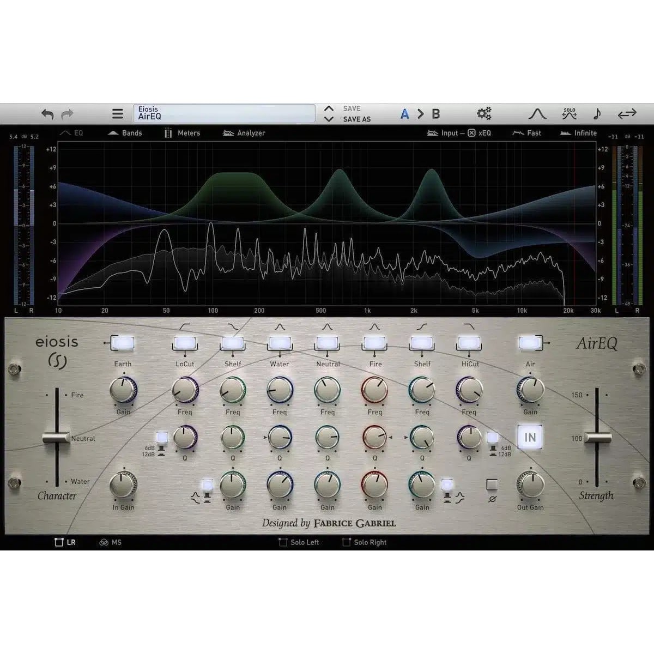Select next preset with down chevron
This screenshot has height=654, width=654.
tap(329, 119)
